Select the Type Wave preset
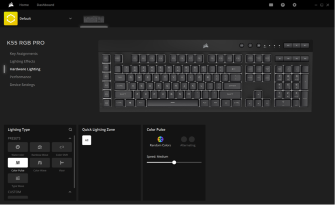 coord(17,178)
